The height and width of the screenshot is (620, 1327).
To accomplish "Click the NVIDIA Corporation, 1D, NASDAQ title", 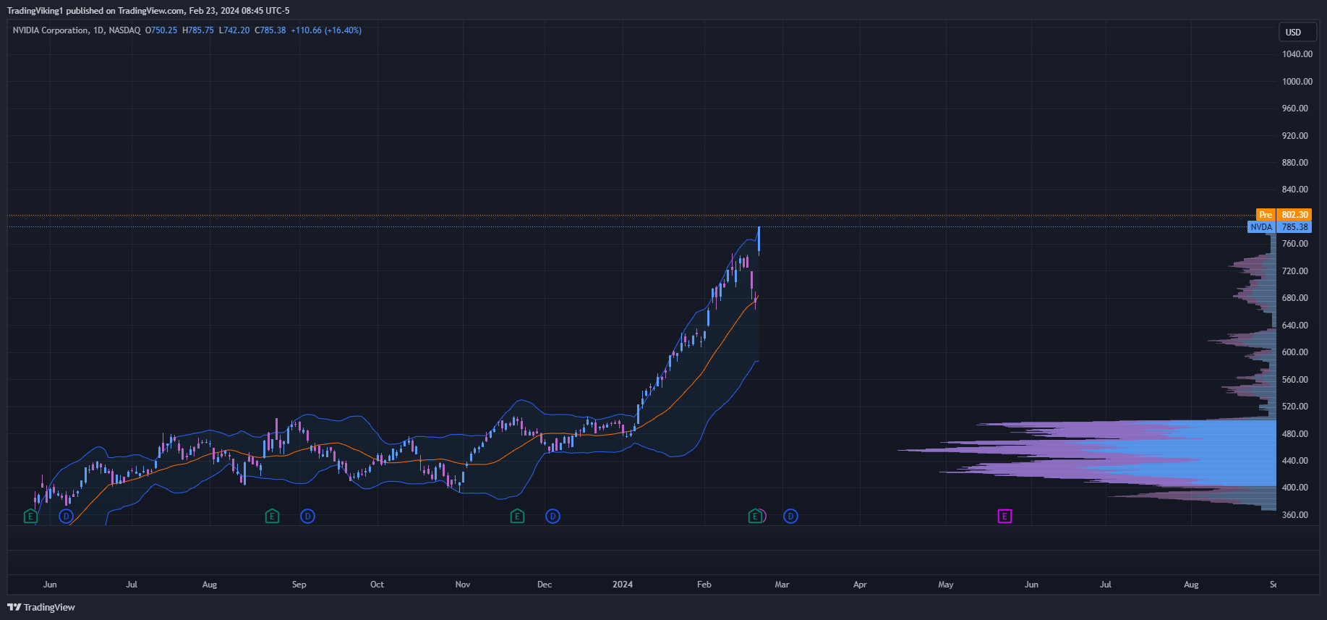I will tap(77, 30).
